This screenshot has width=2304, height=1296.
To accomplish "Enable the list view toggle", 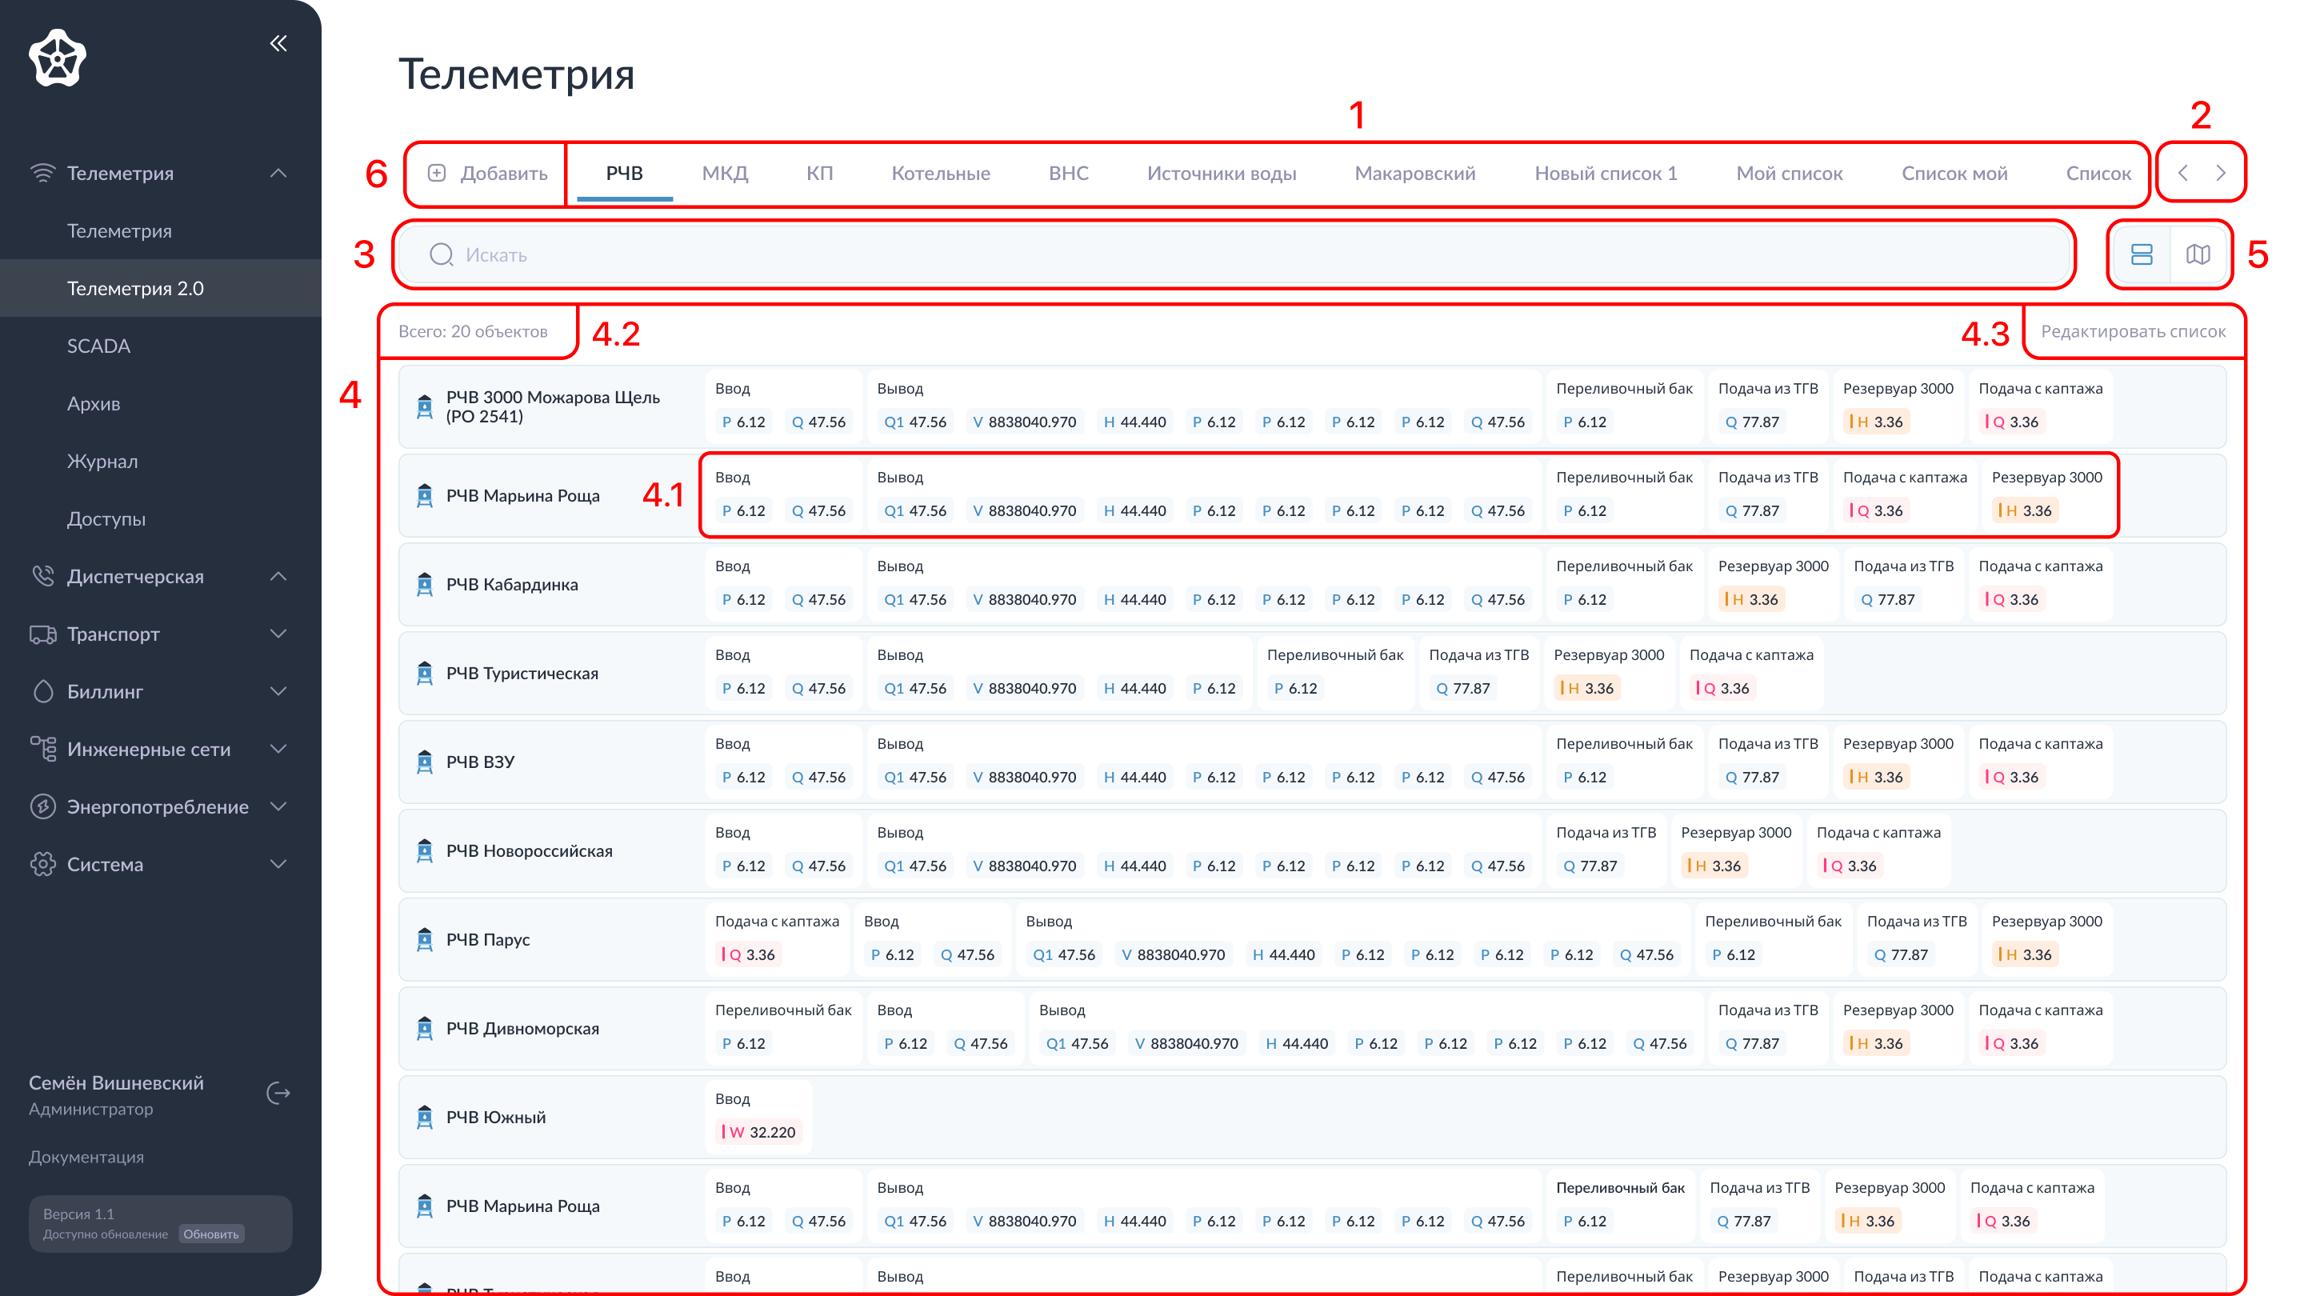I will 2142,255.
